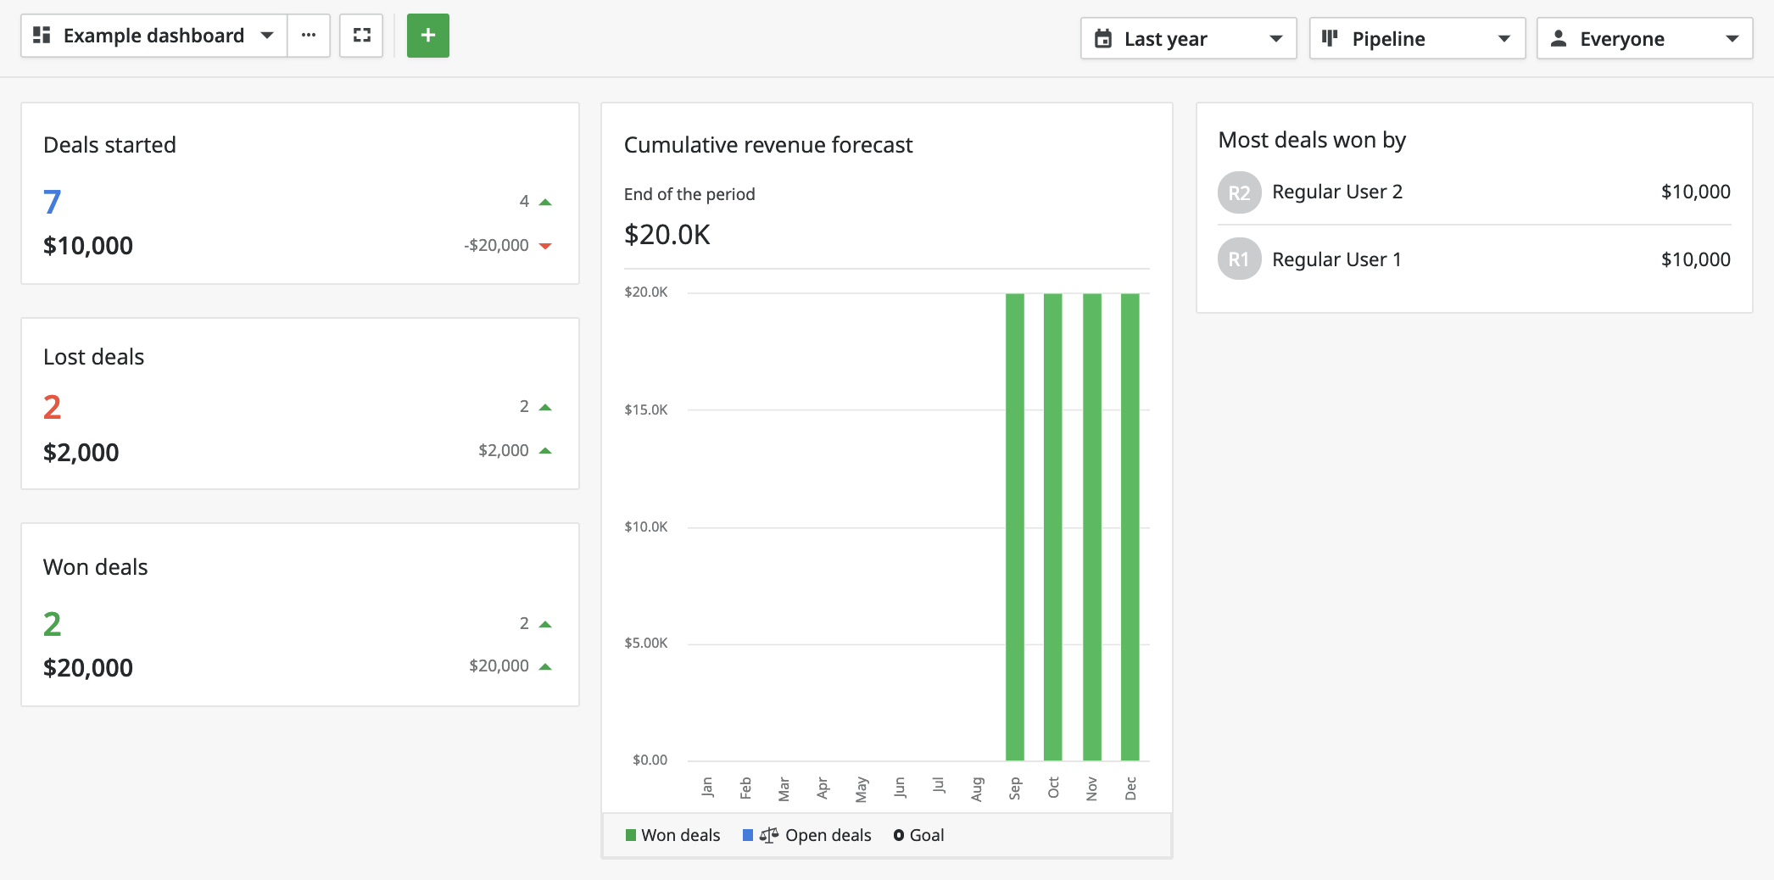Open the Regular User 2 name link

pos(1336,192)
